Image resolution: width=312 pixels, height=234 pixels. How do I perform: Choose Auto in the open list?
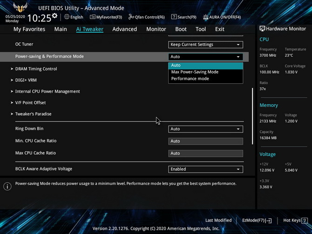[205, 66]
